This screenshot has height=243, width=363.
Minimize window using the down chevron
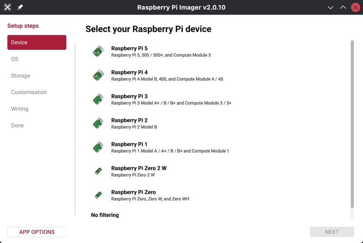pos(330,7)
